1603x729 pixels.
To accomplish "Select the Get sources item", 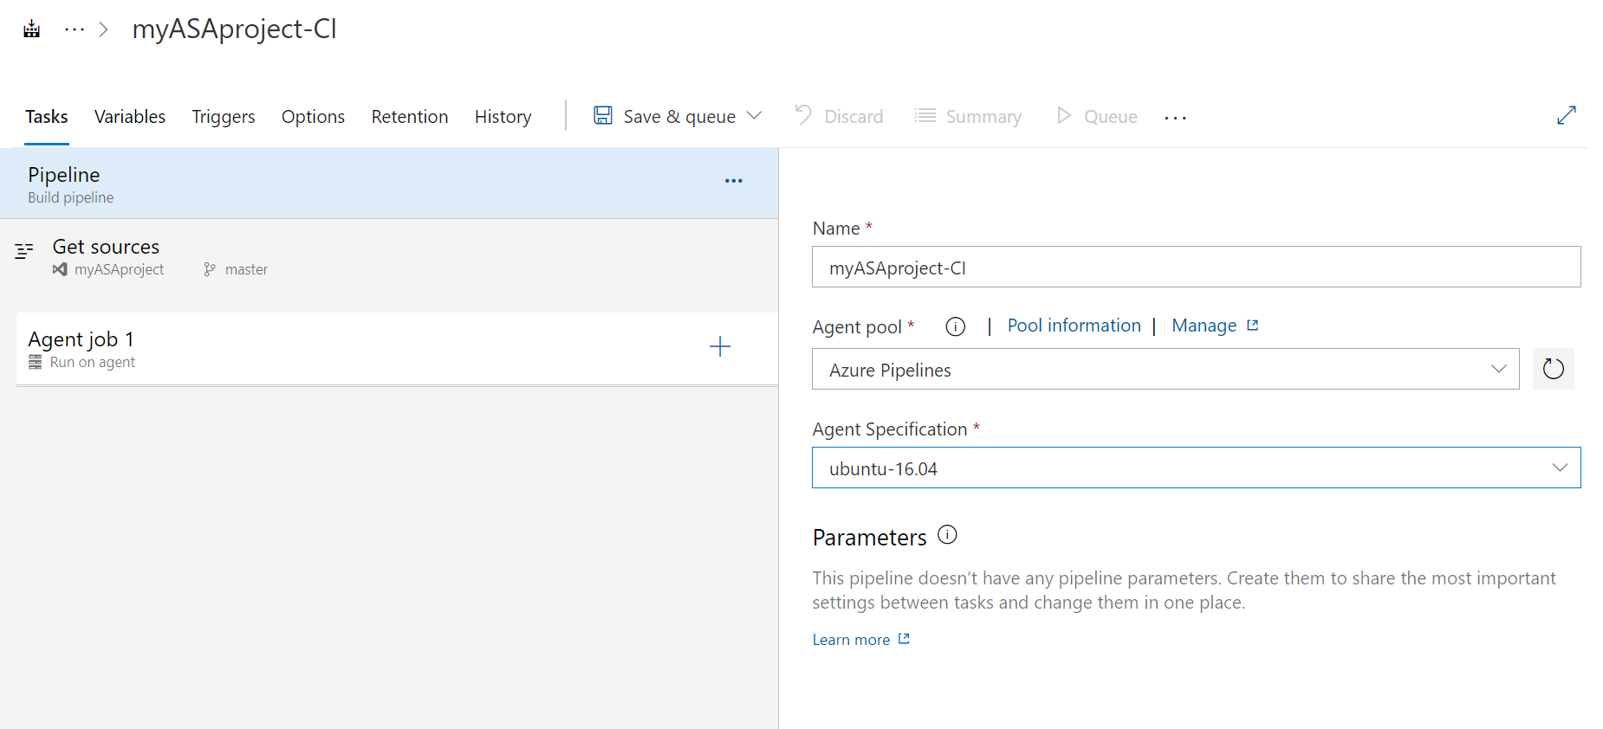I will tap(106, 248).
